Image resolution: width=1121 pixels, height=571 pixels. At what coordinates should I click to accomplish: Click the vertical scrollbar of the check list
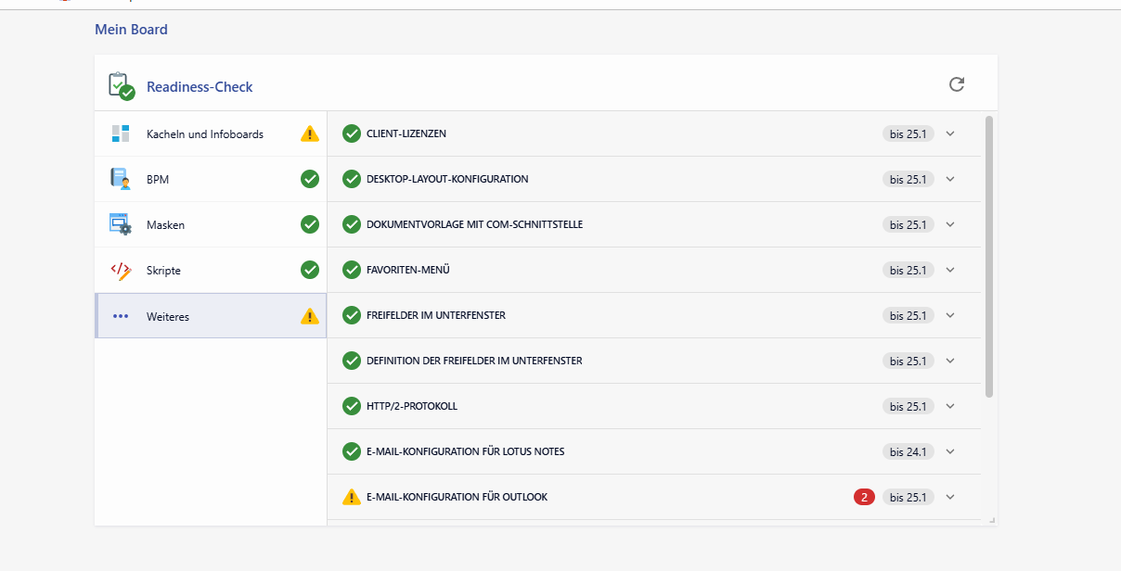pyautogui.click(x=989, y=256)
